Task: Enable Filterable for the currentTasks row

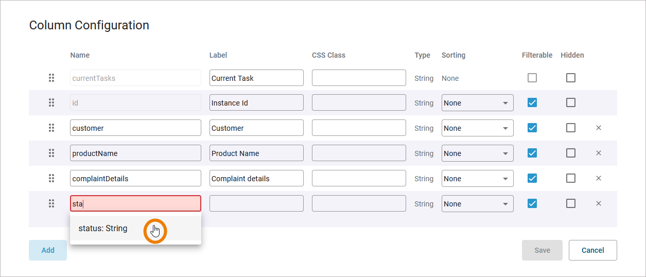Action: tap(532, 78)
